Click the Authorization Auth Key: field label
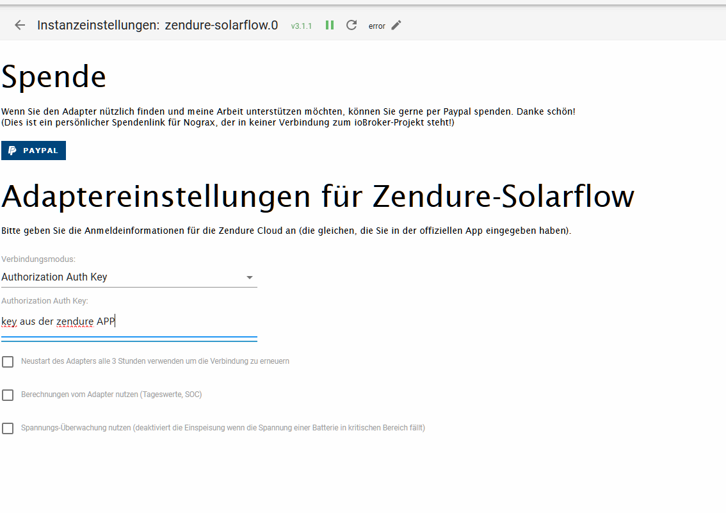726x513 pixels. (44, 301)
